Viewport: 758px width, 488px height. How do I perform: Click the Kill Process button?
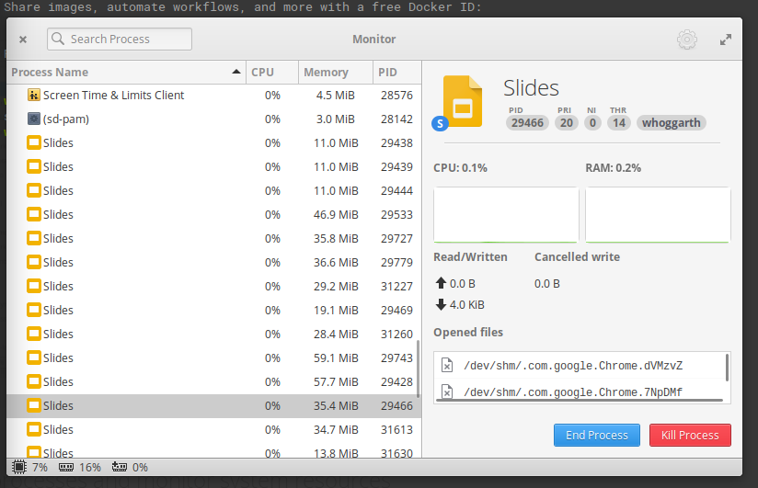pyautogui.click(x=690, y=436)
